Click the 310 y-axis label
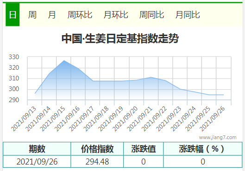Viewport: 245px width, 171px height. tap(14, 78)
